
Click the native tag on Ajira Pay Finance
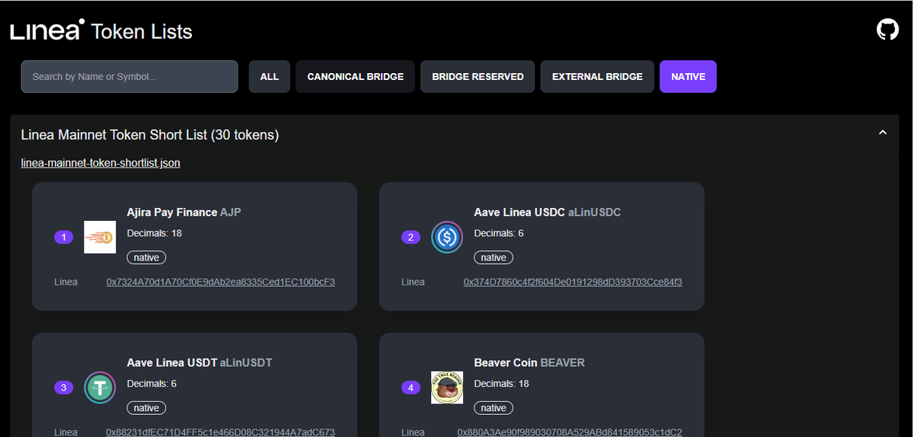146,257
